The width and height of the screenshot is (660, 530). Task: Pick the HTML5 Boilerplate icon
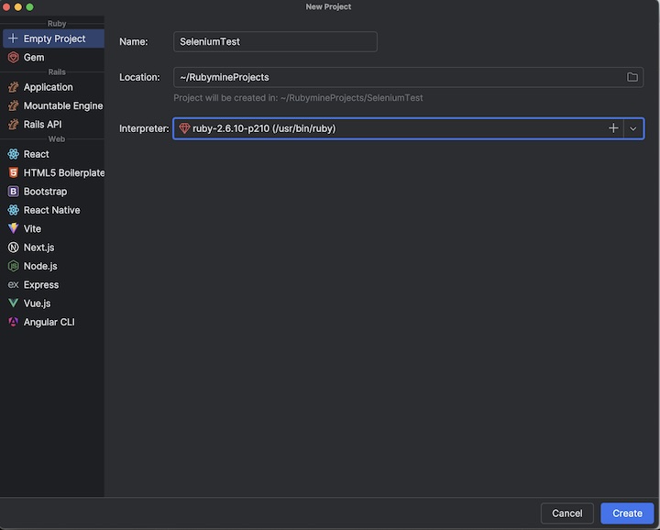[13, 172]
